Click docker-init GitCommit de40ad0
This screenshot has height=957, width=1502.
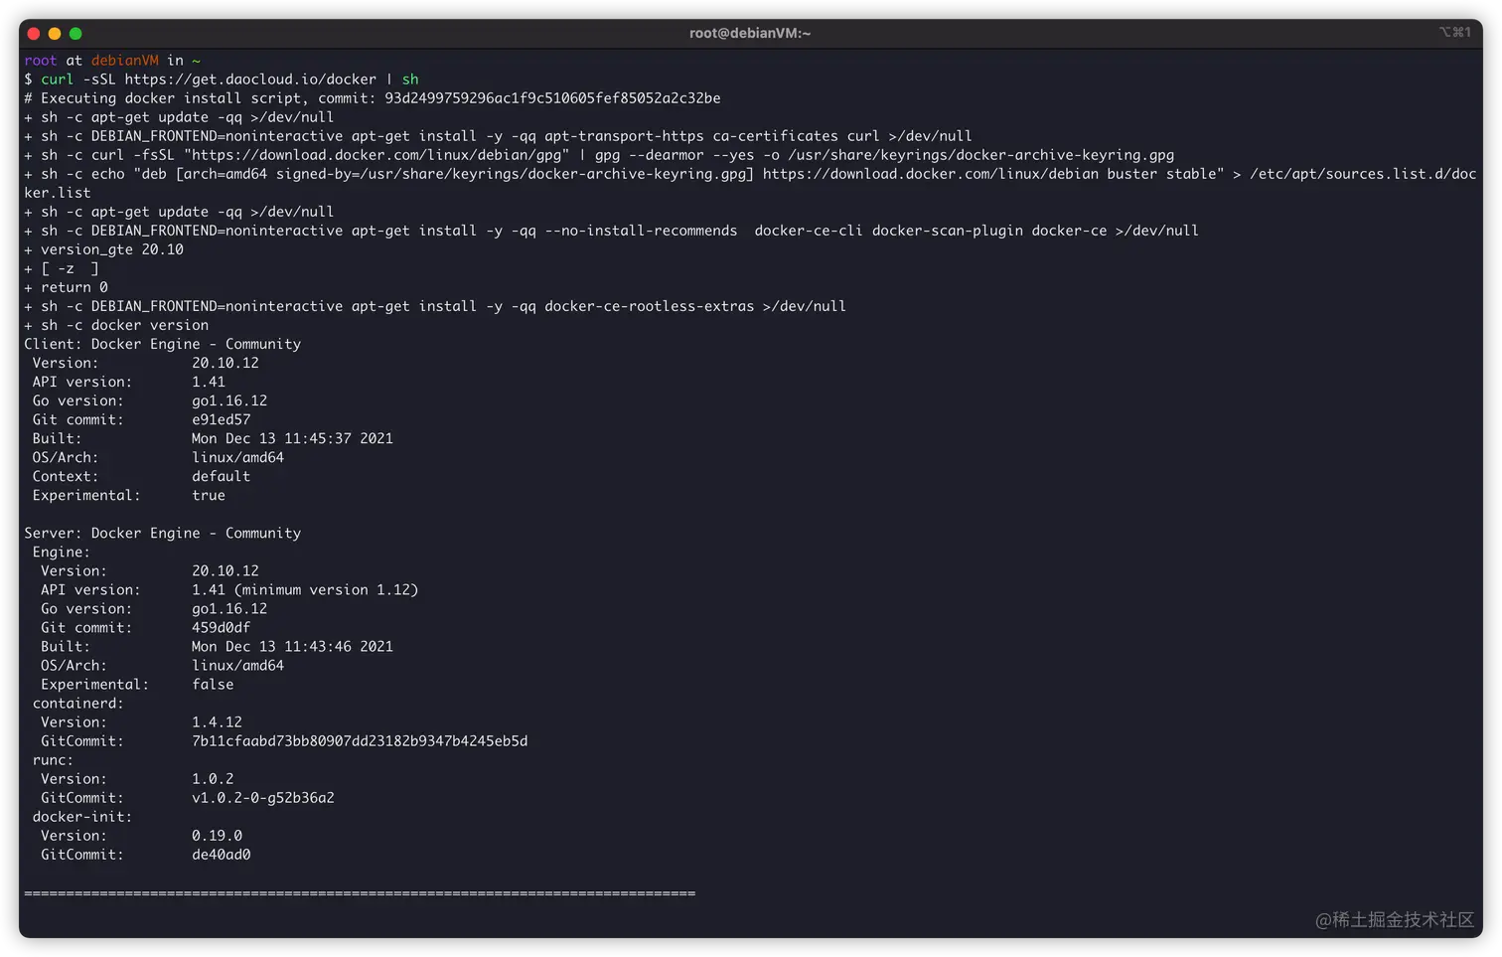pyautogui.click(x=221, y=855)
